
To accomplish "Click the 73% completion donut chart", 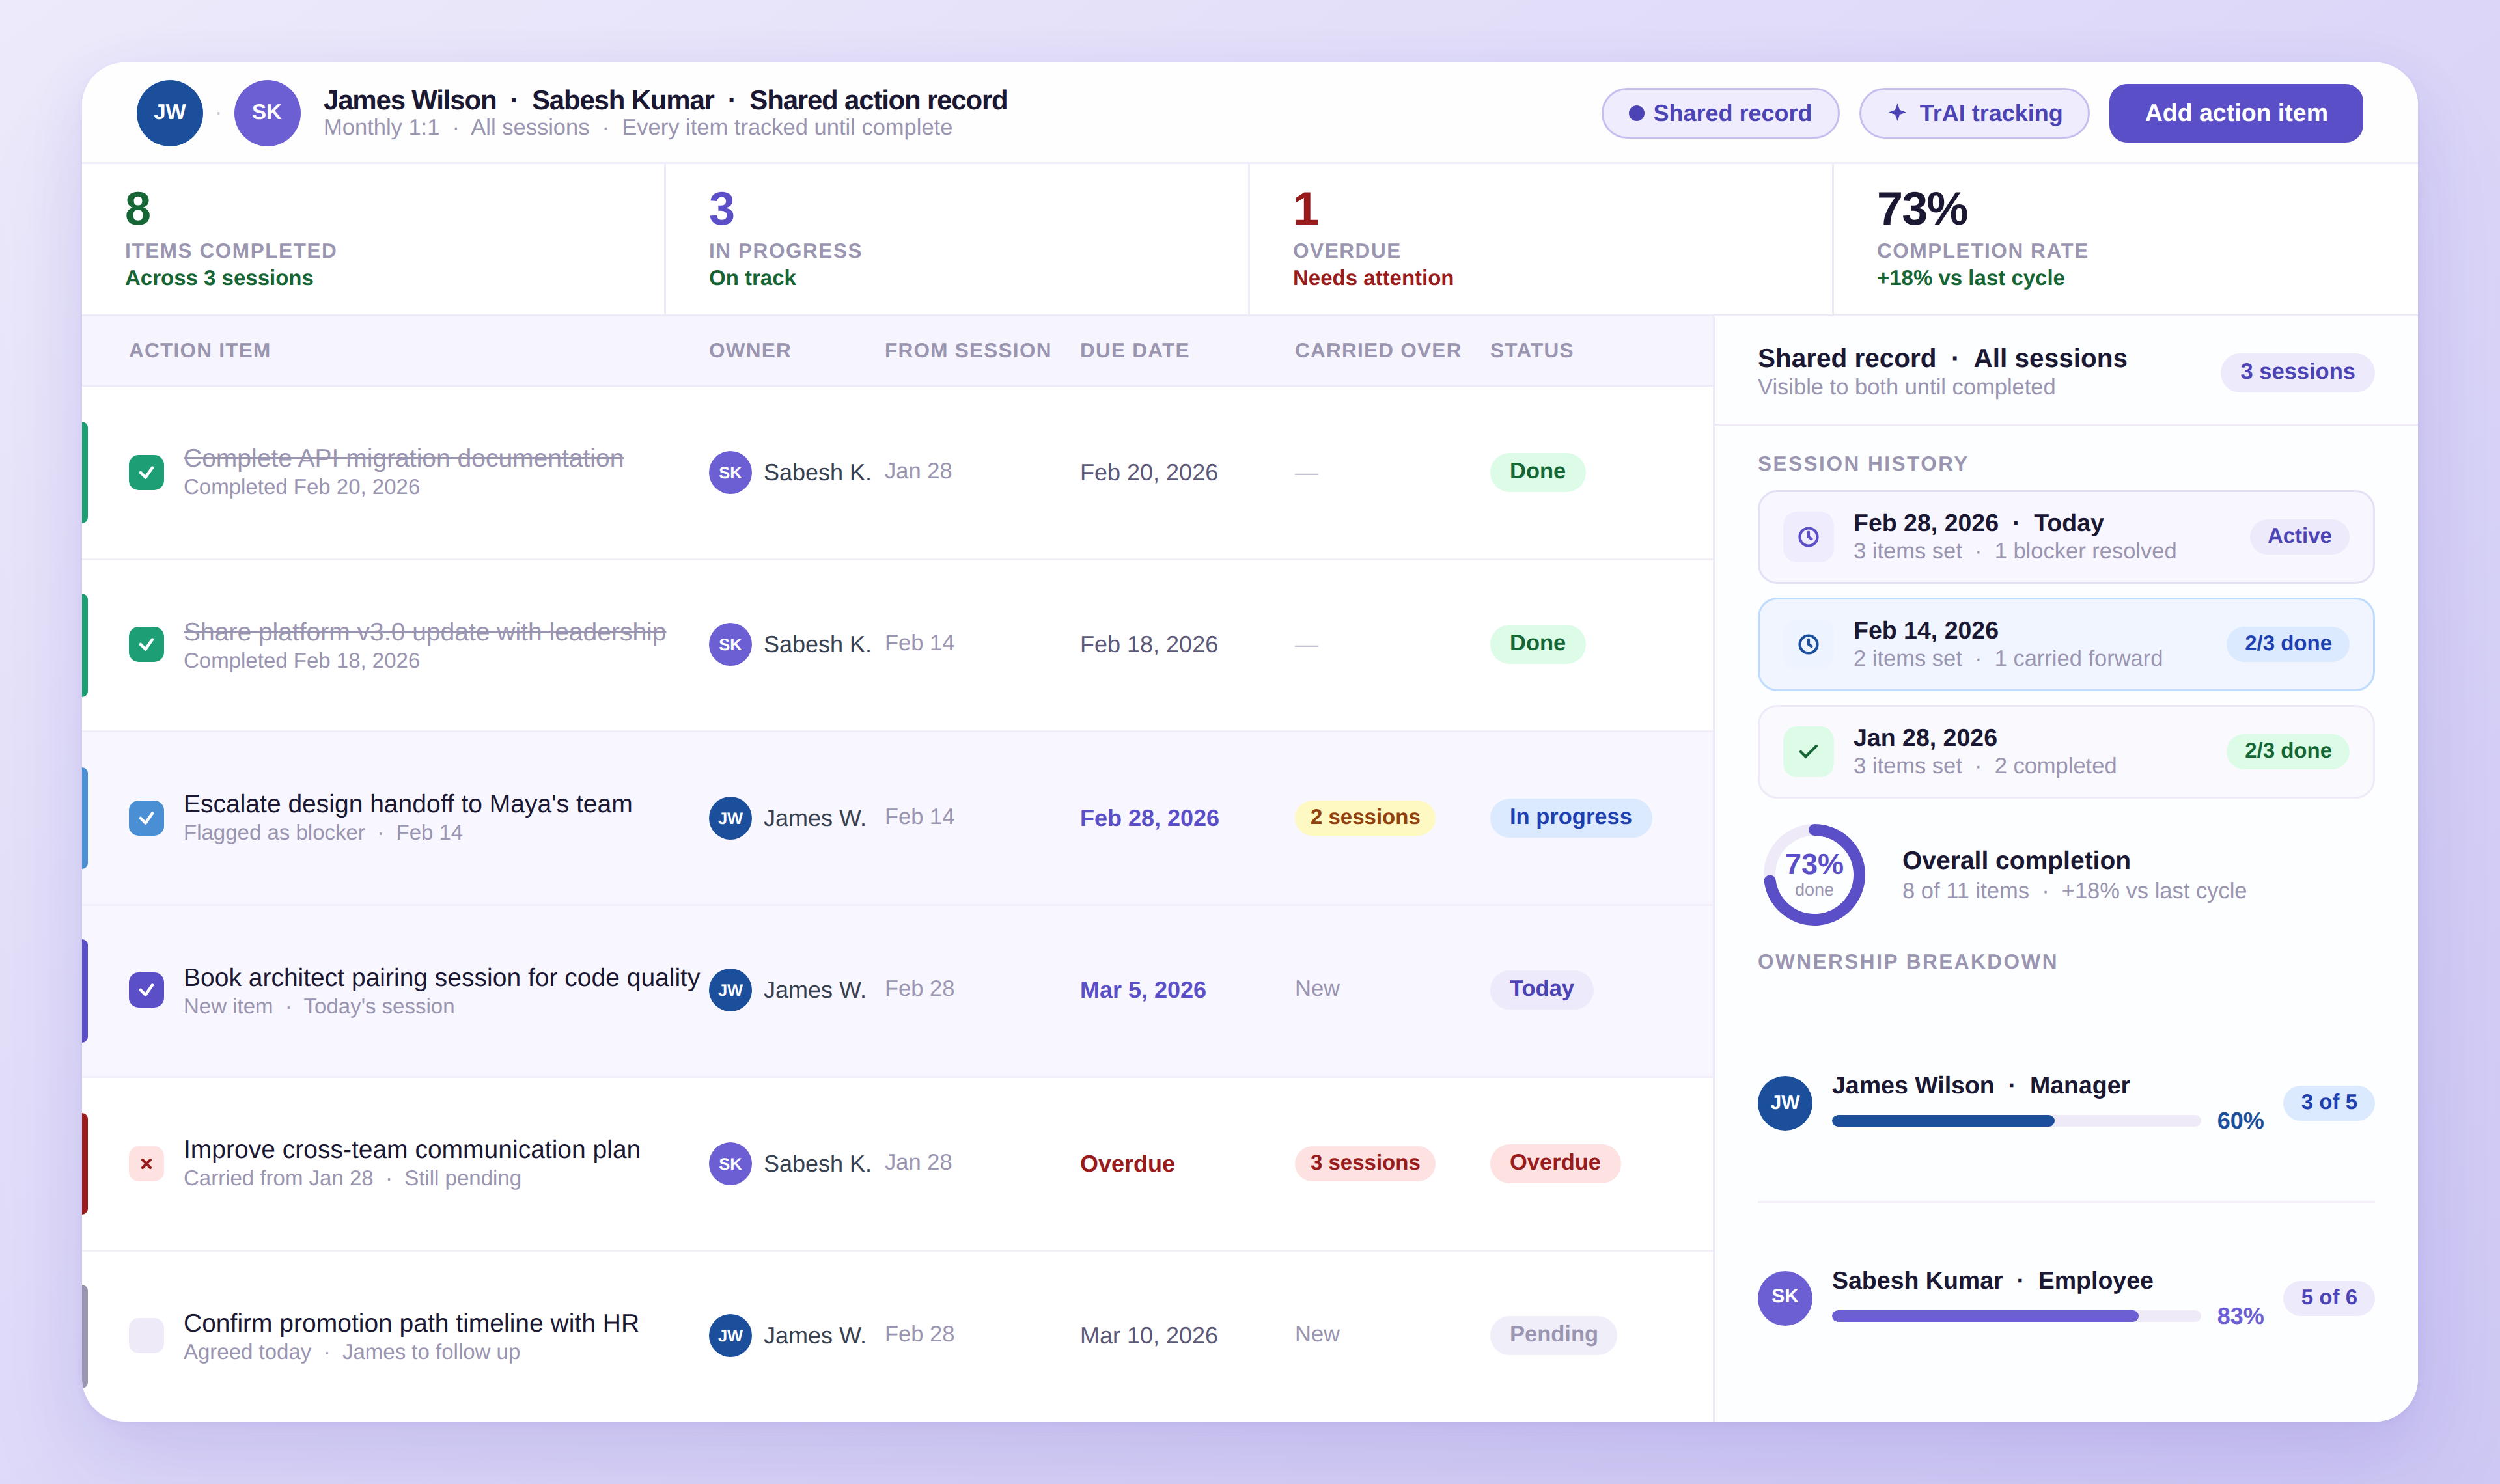I will point(1814,873).
